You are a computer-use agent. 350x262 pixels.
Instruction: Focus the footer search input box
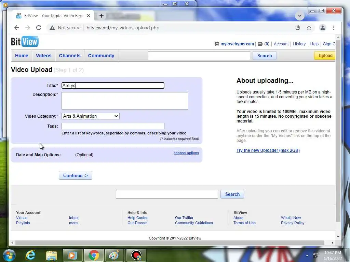click(x=167, y=194)
